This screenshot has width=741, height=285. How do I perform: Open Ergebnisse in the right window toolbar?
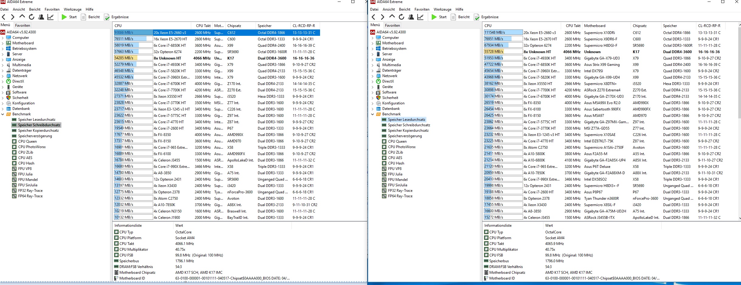tap(486, 17)
